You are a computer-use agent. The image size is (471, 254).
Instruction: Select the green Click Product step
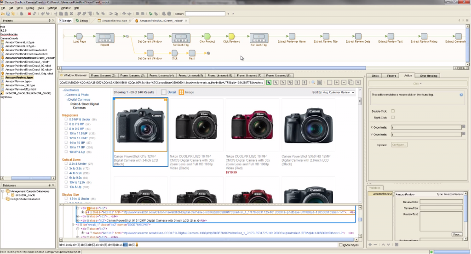pos(207,36)
